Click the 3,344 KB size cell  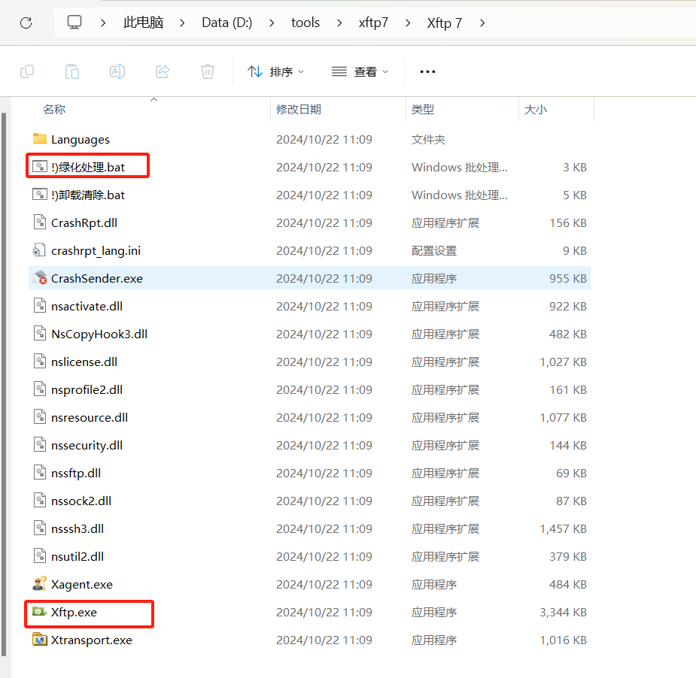(x=563, y=613)
